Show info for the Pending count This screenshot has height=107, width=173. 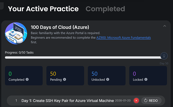point(64,79)
